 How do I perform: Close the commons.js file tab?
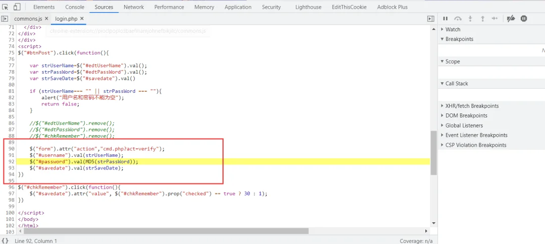[x=46, y=19]
